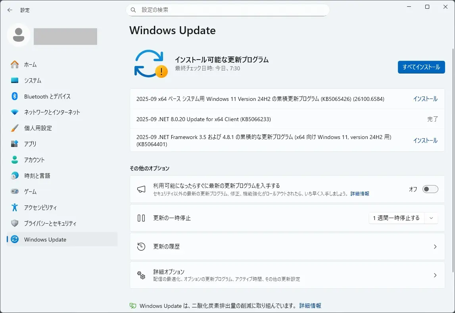Image resolution: width=455 pixels, height=313 pixels.
Task: Click the megaphone icon for latest updates
Action: point(141,189)
